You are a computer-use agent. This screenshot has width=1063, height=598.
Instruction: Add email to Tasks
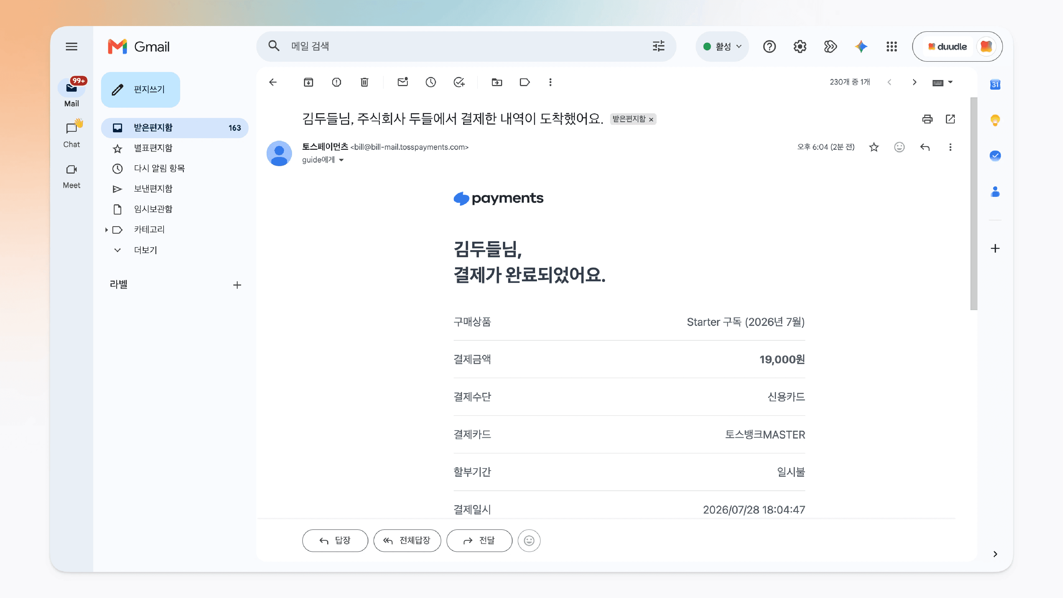[x=459, y=82]
